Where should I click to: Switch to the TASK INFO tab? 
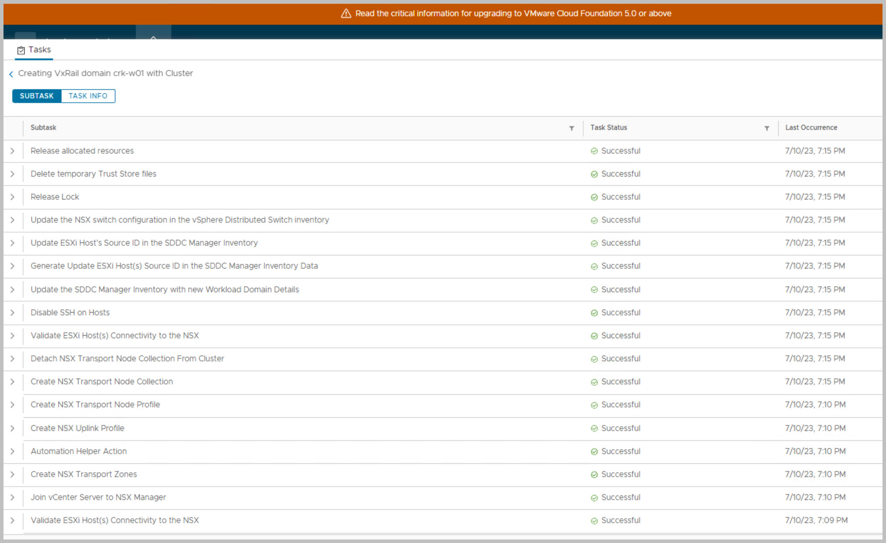tap(88, 96)
